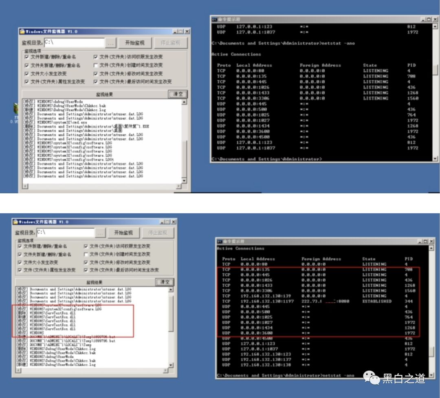Image resolution: width=440 pixels, height=398 pixels.
Task: Click 开始监视 in the upper monitor window
Action: point(135,43)
